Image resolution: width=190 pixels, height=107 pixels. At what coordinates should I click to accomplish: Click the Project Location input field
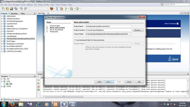pyautogui.click(x=109, y=30)
